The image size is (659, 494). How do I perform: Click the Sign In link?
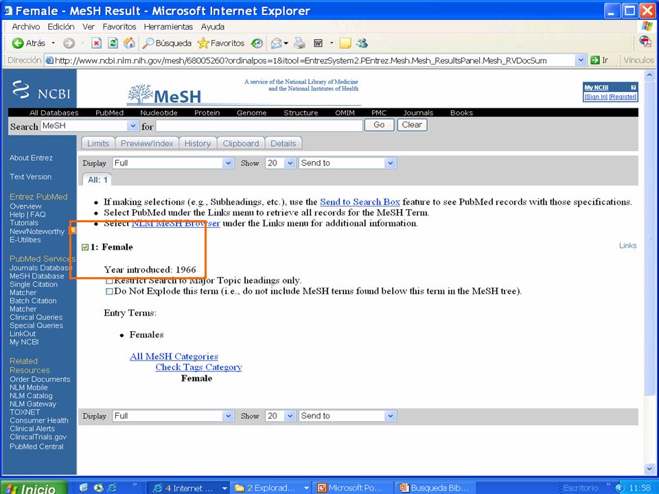[x=596, y=97]
